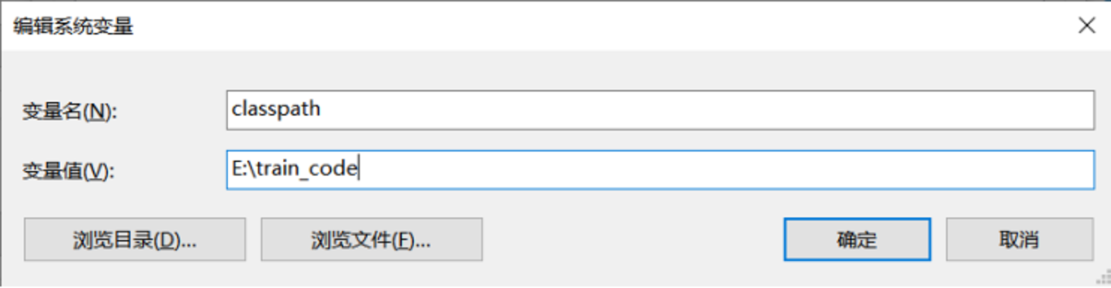Place cursor before 'E:' in the value field
1111x288 pixels.
click(x=232, y=168)
